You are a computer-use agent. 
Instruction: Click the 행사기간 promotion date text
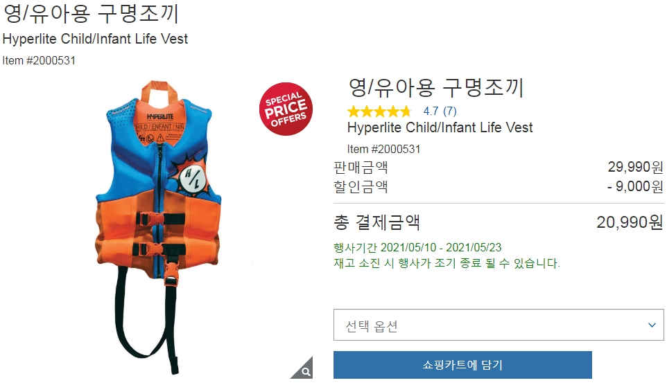point(417,247)
